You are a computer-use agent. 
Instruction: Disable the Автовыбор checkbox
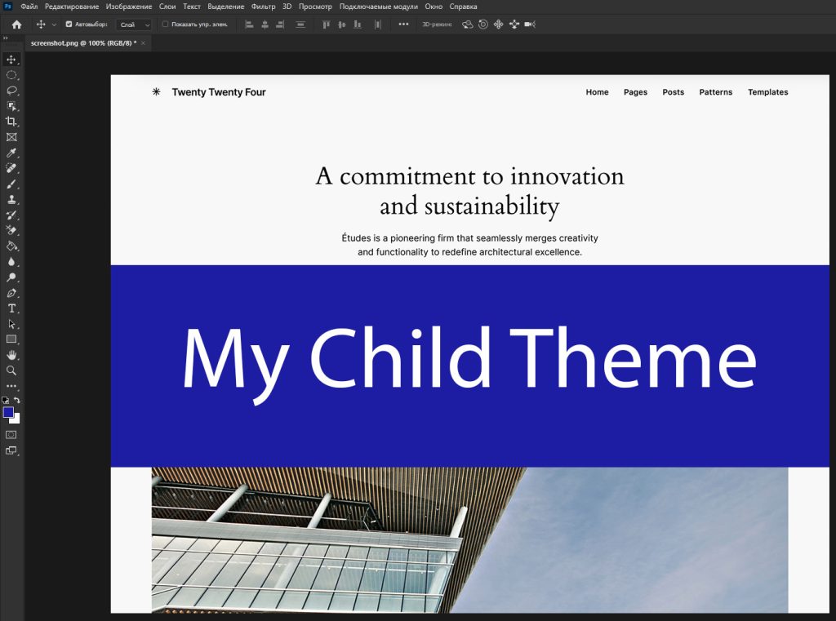point(69,24)
